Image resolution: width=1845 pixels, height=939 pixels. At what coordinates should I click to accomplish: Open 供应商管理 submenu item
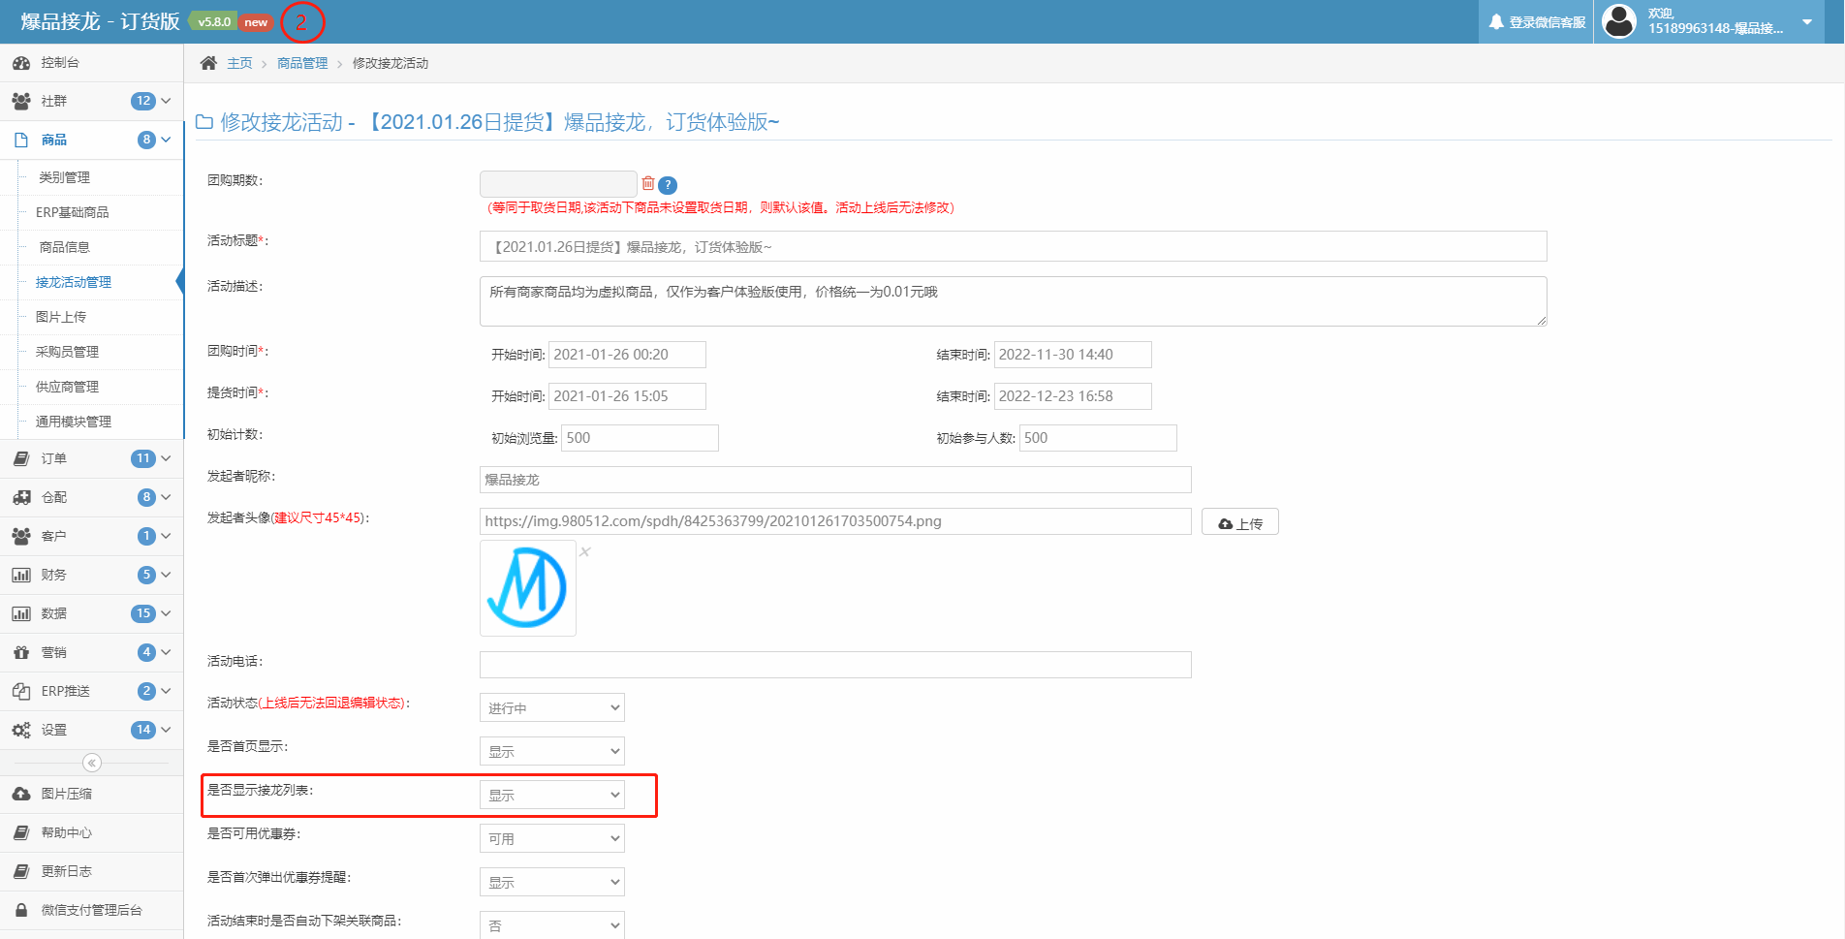pos(67,387)
